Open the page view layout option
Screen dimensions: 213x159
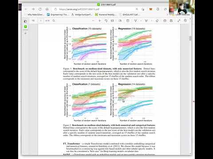tap(128, 21)
